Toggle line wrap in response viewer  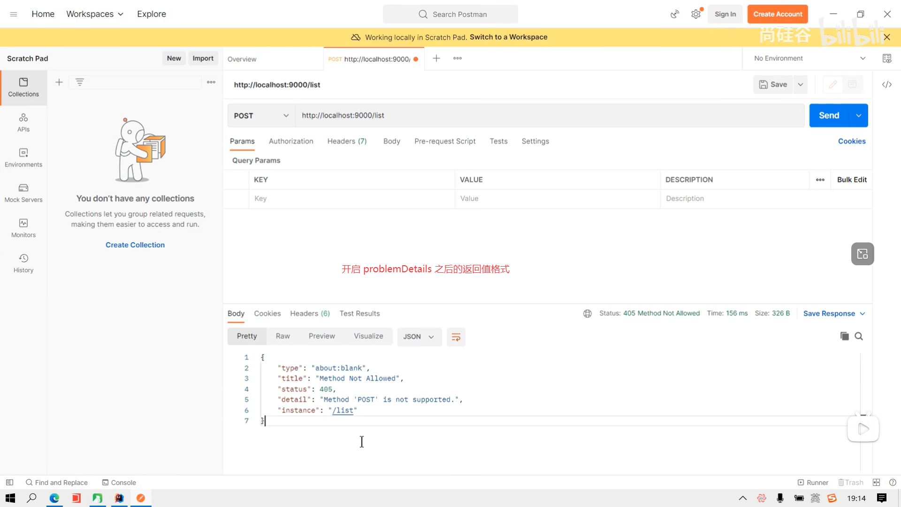(456, 337)
